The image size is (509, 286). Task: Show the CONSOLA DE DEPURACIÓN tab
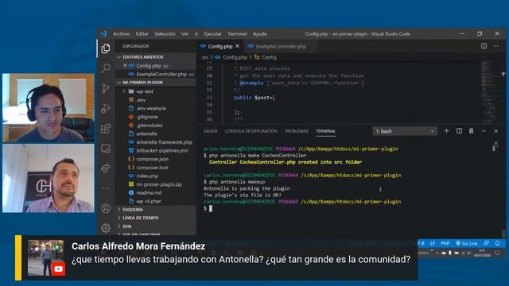[x=251, y=131]
